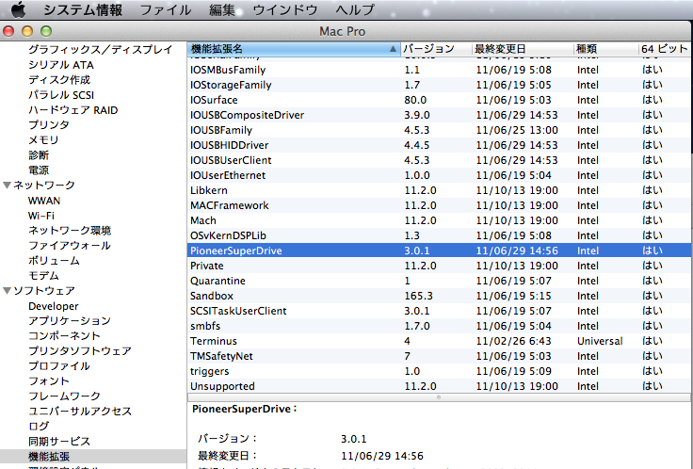The height and width of the screenshot is (469, 693).
Task: Select グラフィックス/ディスプレイ in sidebar
Action: 101,50
